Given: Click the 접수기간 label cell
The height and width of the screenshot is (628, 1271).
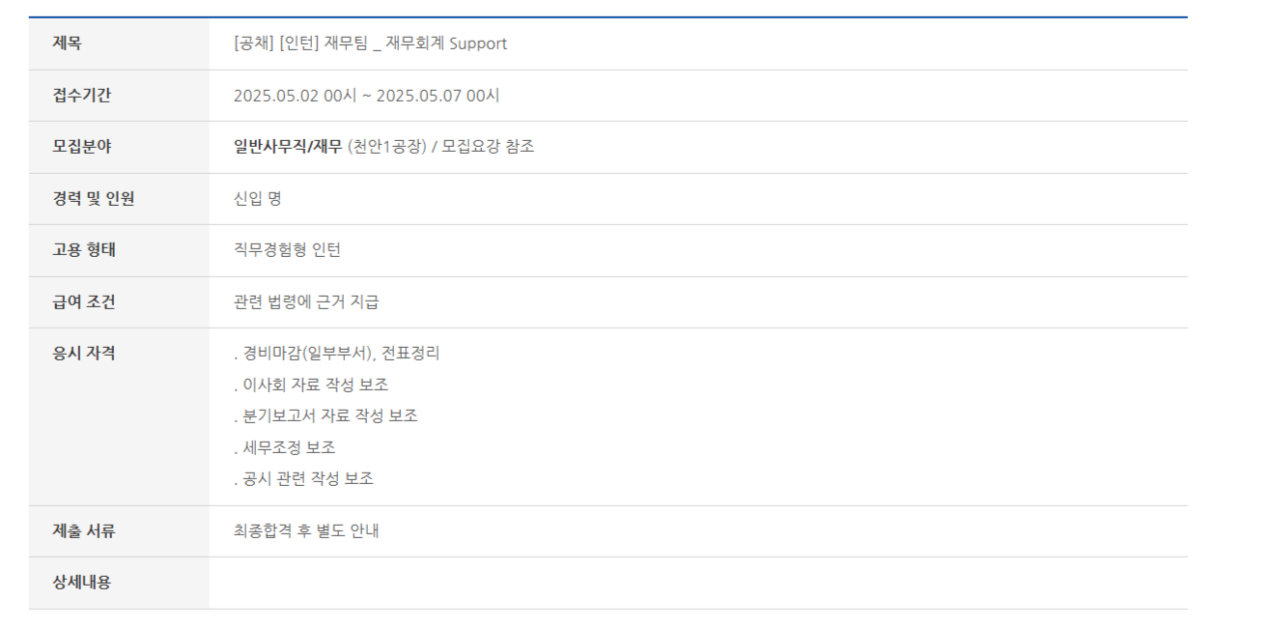Looking at the screenshot, I should (81, 96).
